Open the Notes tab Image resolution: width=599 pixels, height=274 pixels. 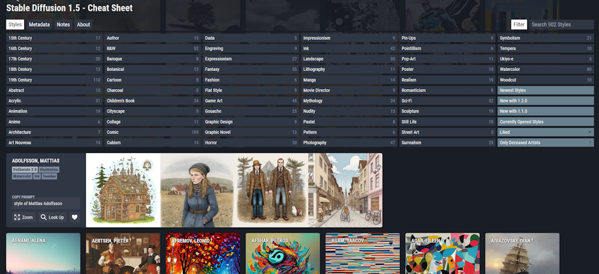coord(64,24)
